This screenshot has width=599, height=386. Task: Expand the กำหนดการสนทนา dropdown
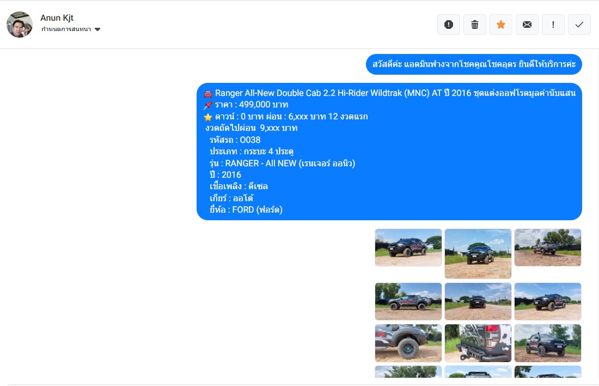71,29
